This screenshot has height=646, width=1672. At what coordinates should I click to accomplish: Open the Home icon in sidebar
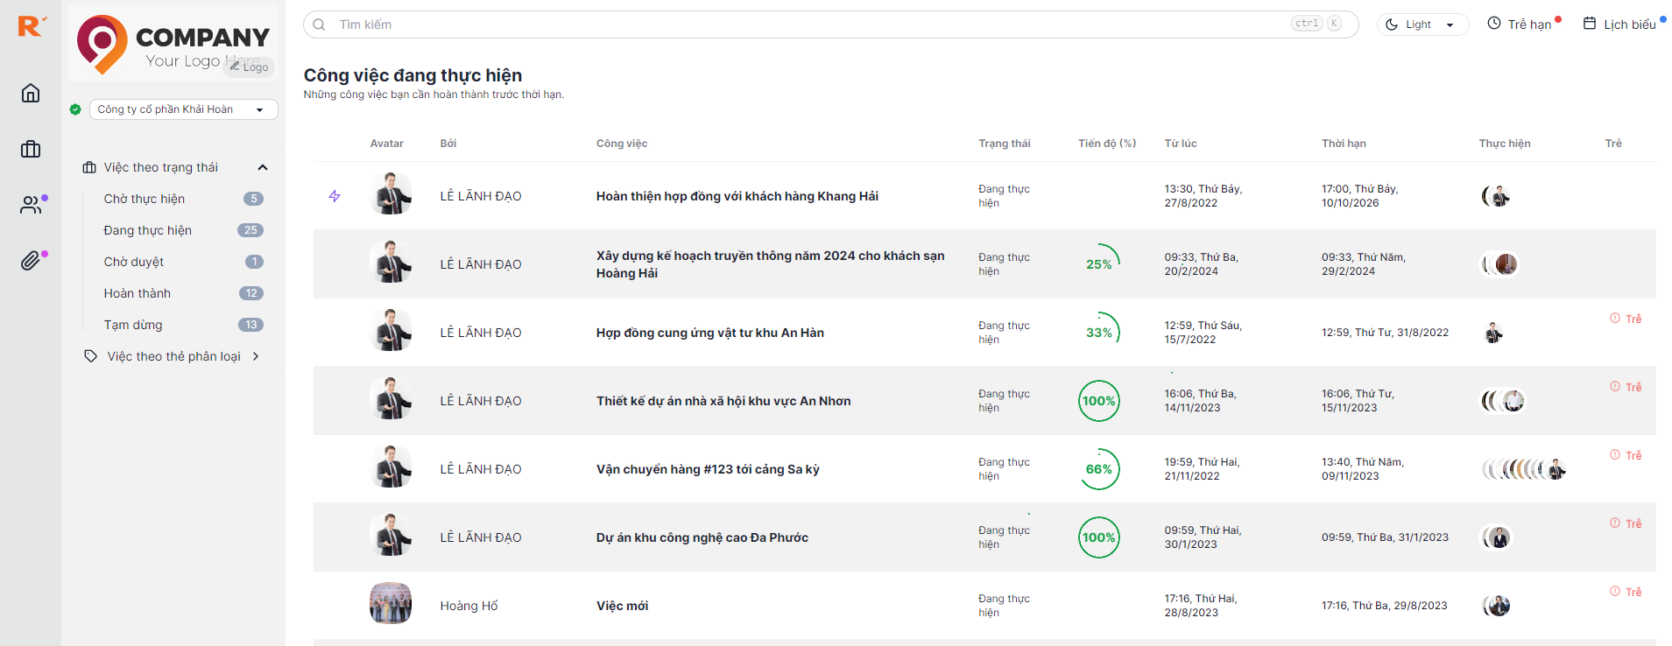click(x=31, y=93)
